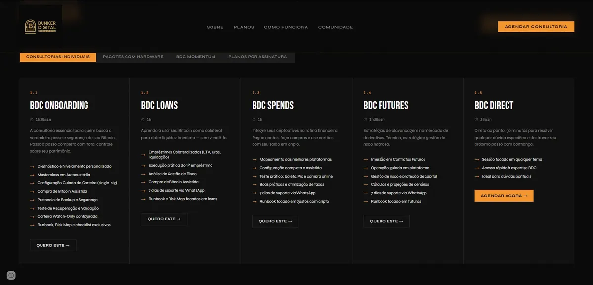Switch to Pacotes com Hardware tab
Screen dimensions: 593x285
click(x=133, y=57)
